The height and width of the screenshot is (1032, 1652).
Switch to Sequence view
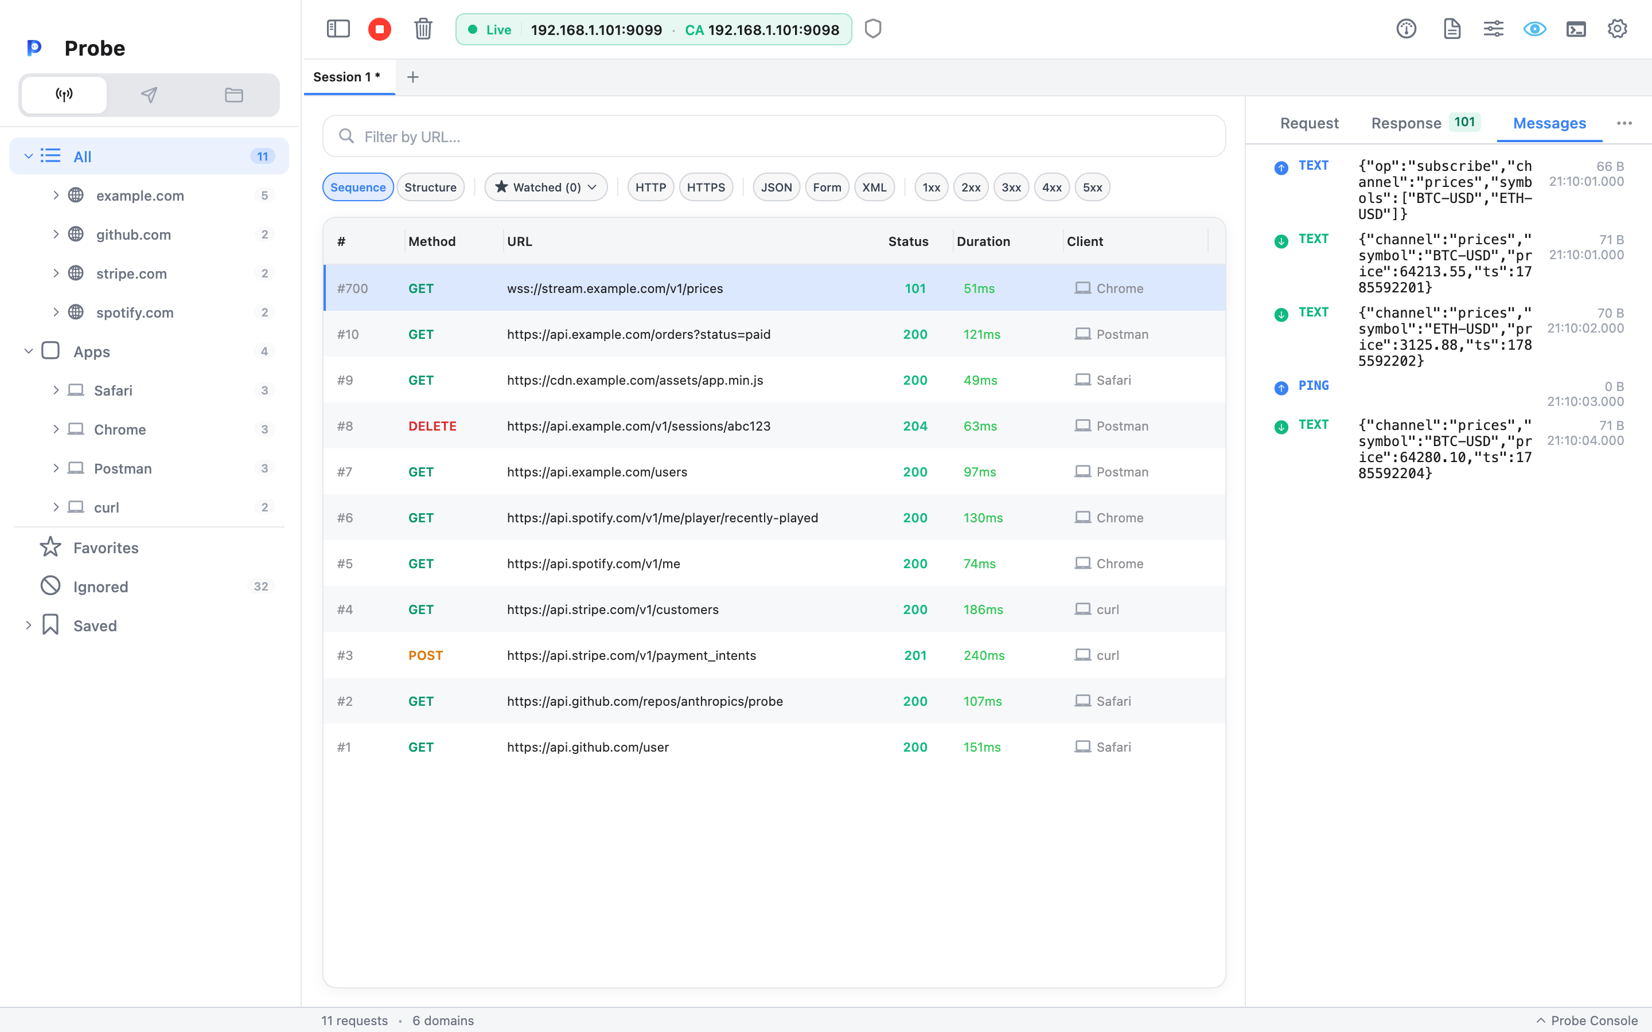click(x=358, y=187)
